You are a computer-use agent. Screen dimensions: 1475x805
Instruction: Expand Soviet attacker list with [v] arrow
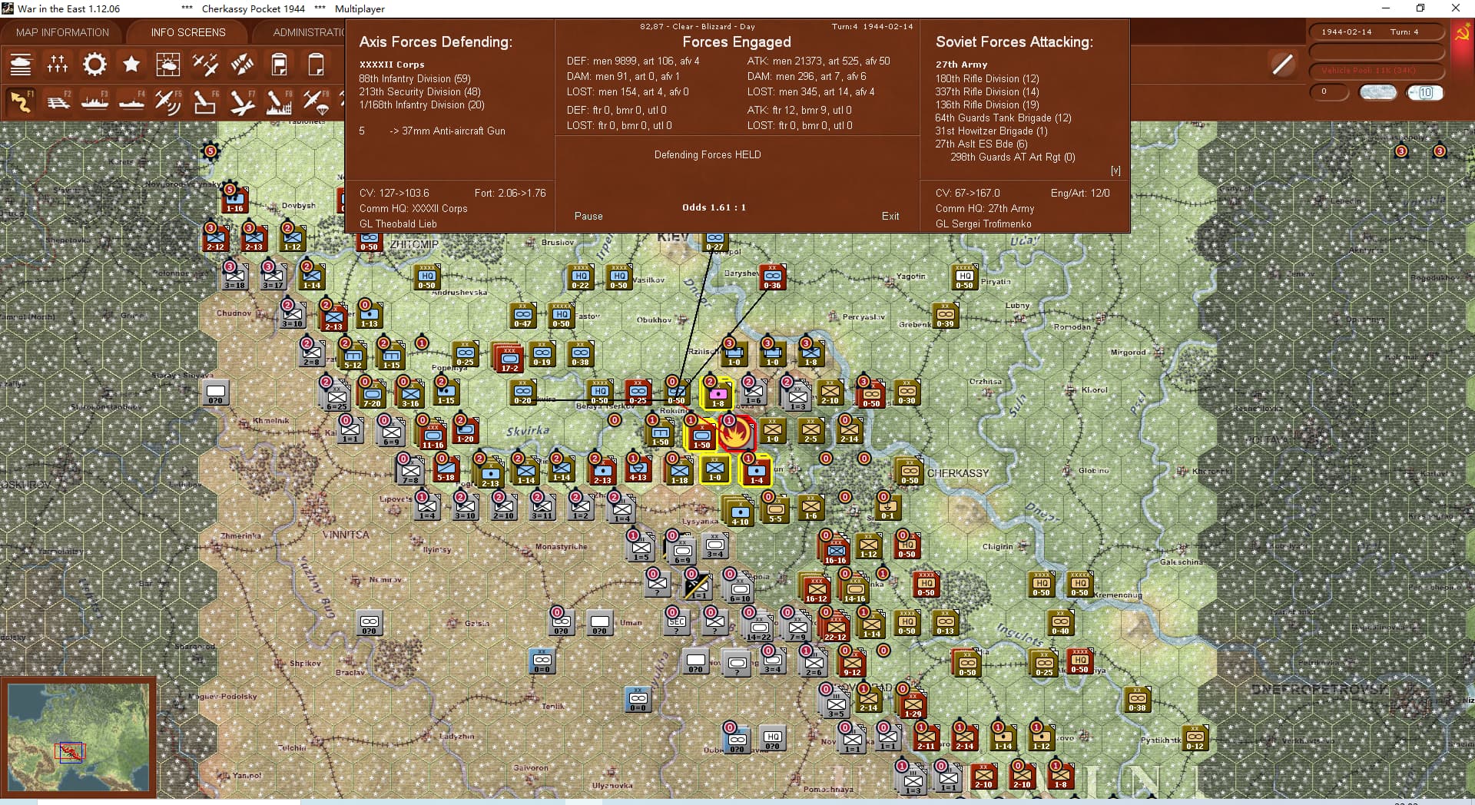1115,171
